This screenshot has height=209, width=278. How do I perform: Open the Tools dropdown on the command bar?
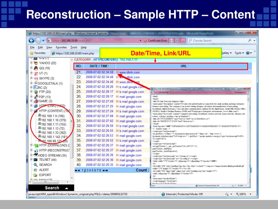click(239, 53)
